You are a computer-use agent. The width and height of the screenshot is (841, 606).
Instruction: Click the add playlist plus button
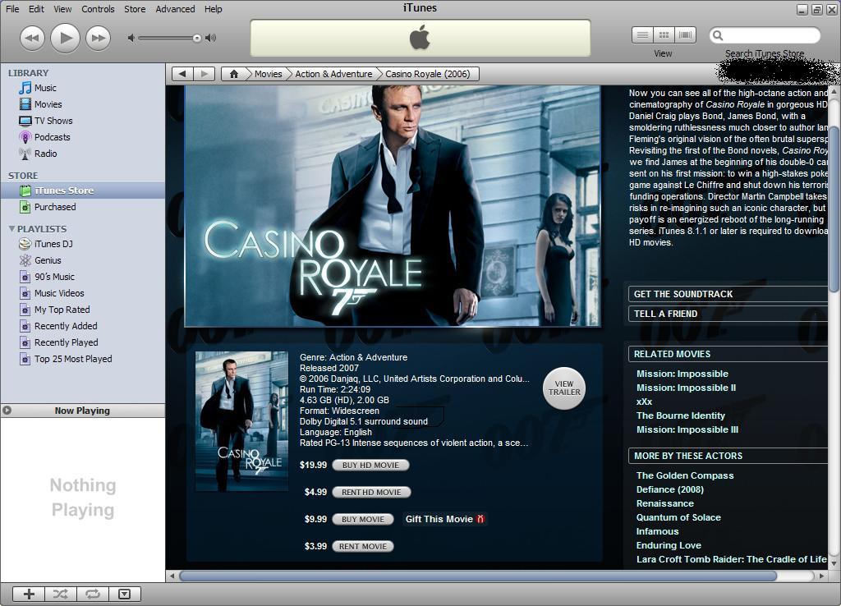[x=29, y=594]
